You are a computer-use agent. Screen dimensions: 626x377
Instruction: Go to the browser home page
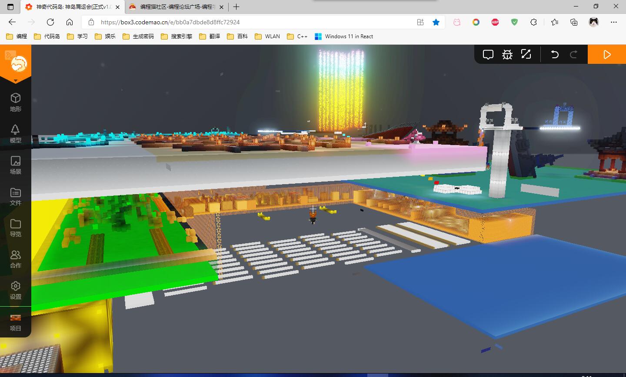click(x=70, y=22)
